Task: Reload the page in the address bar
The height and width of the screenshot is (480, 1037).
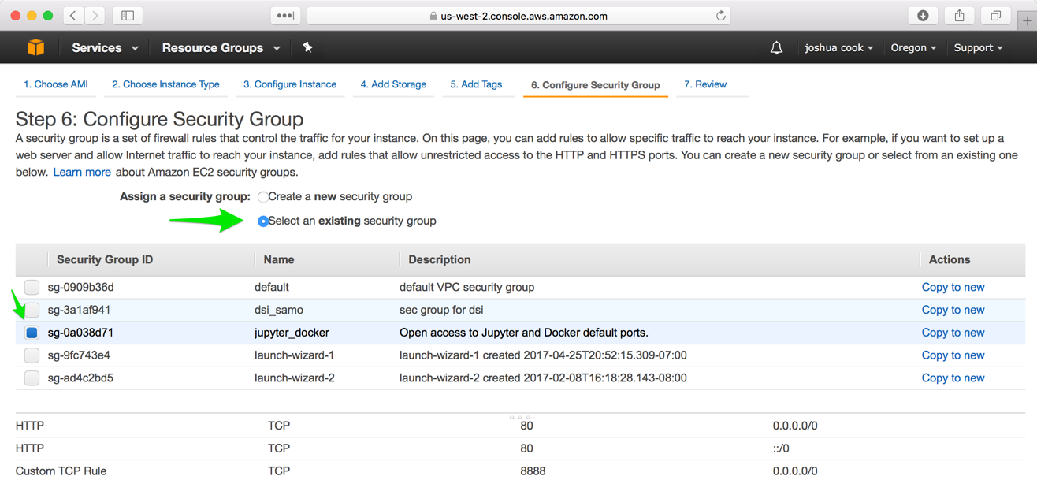Action: coord(720,16)
